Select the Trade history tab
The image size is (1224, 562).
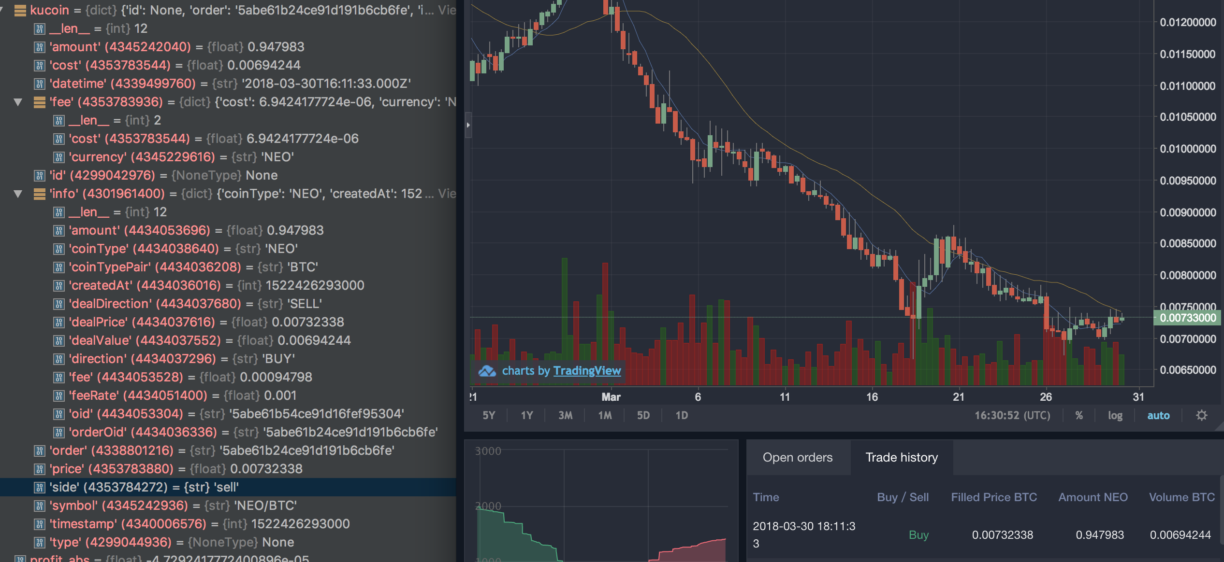(x=901, y=457)
